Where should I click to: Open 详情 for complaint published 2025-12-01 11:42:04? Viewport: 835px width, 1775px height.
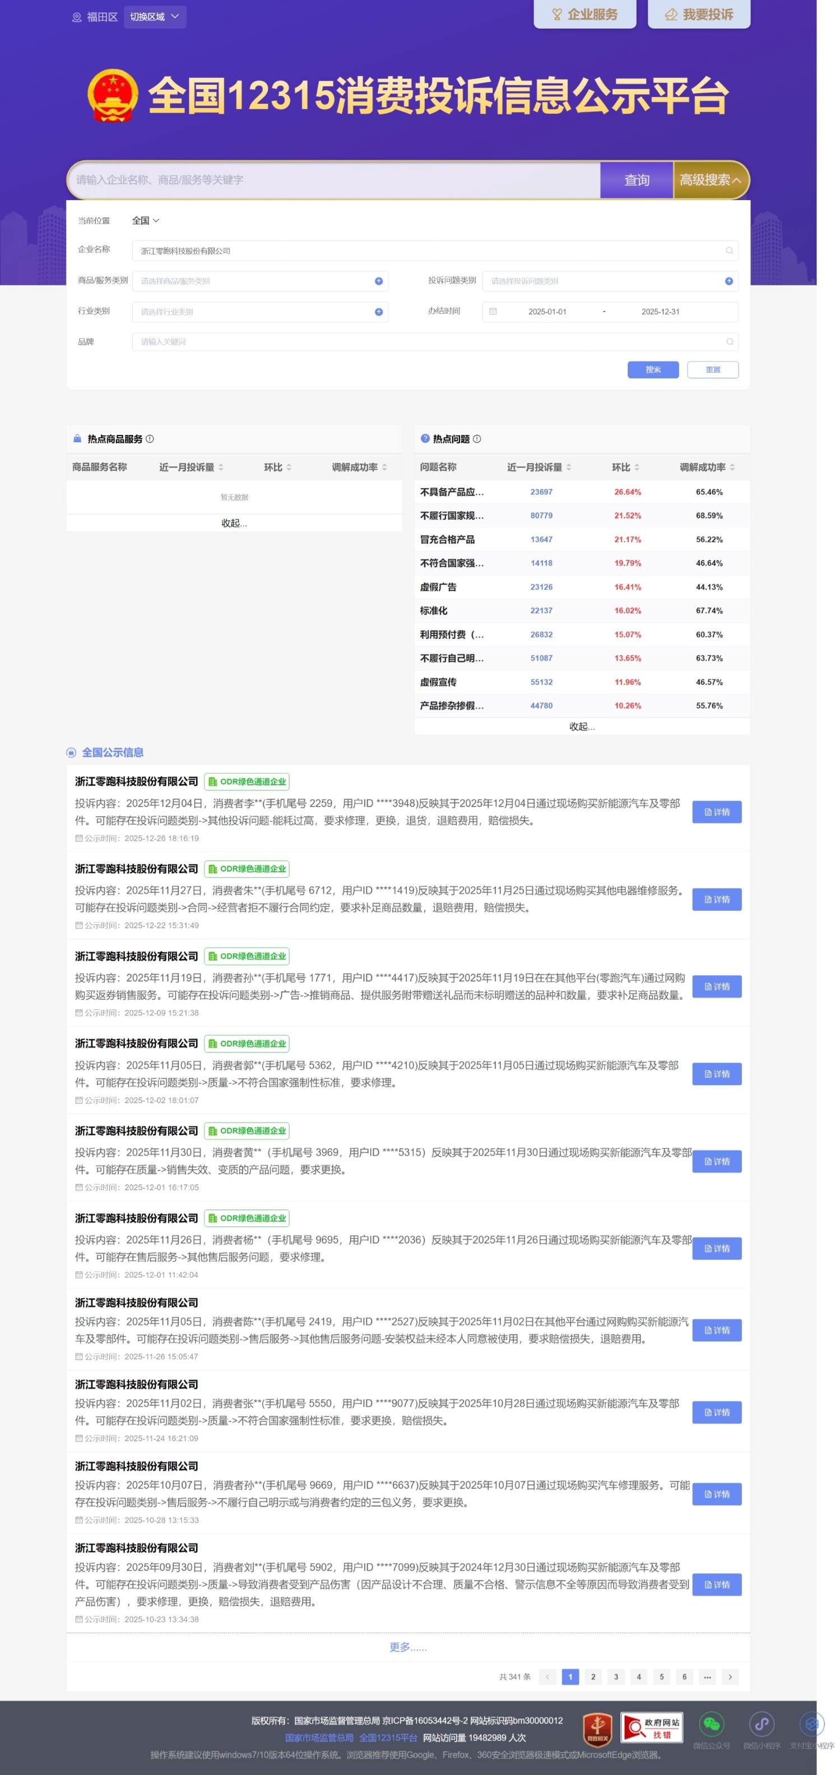[717, 1249]
